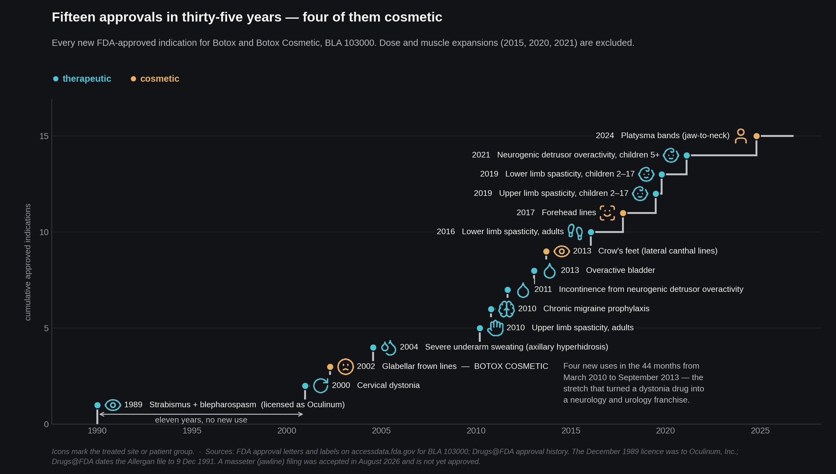Click the eye icon beside 1989 Strabismus
The height and width of the screenshot is (474, 836).
click(113, 405)
